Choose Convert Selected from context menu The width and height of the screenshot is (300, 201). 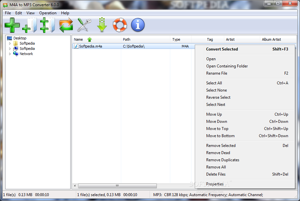(x=245, y=49)
